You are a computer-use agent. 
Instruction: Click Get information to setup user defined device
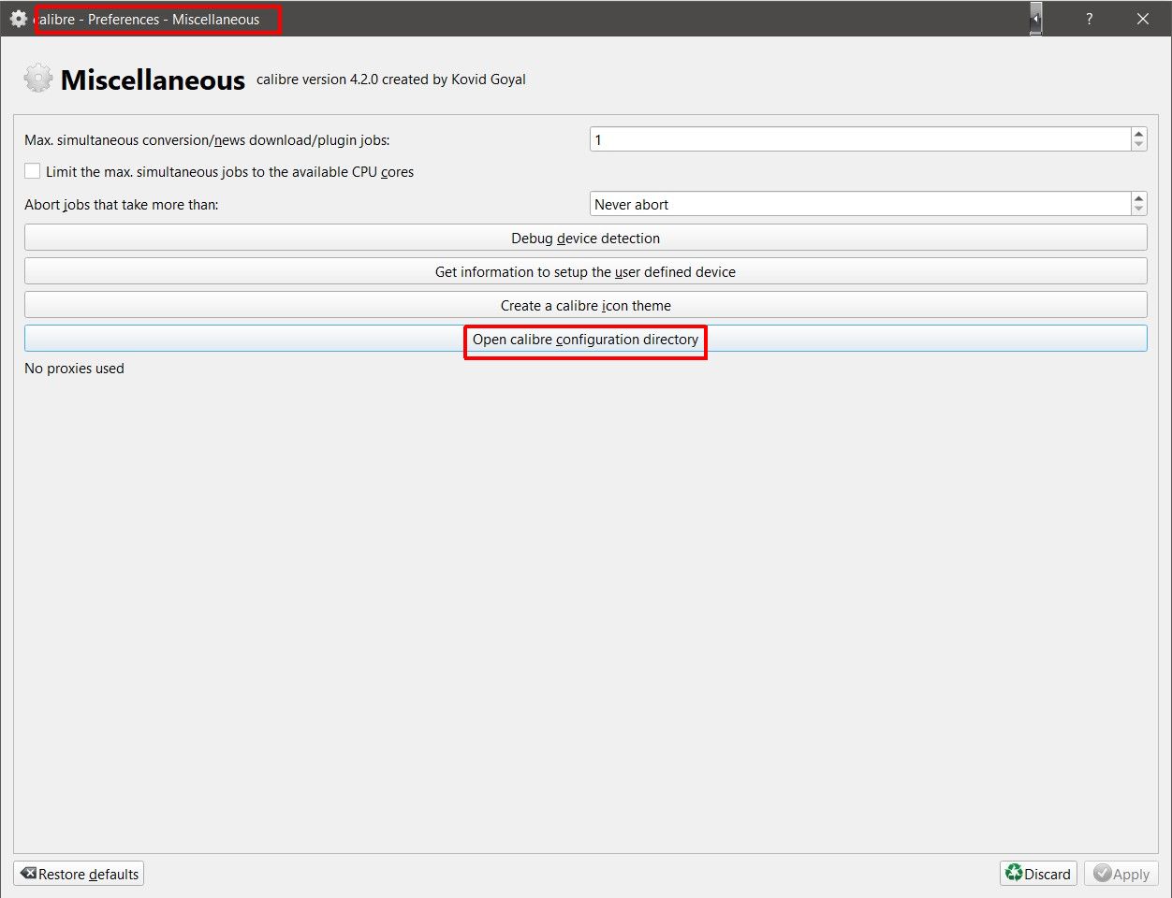[586, 271]
